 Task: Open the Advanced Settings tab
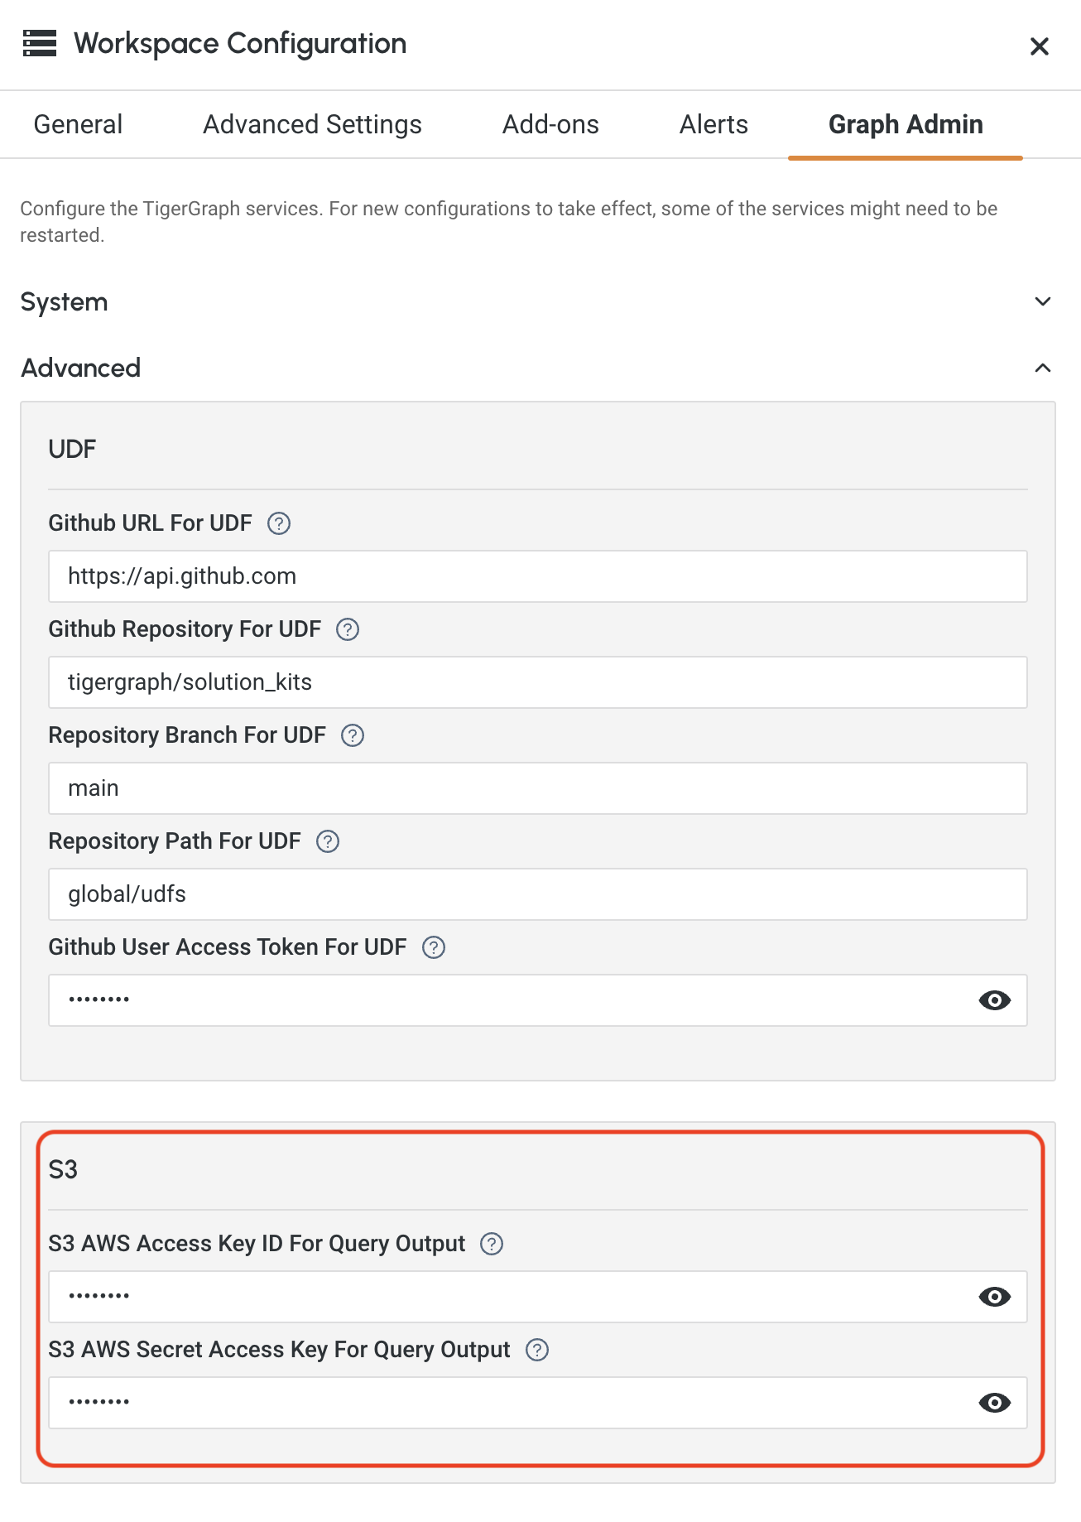click(312, 124)
